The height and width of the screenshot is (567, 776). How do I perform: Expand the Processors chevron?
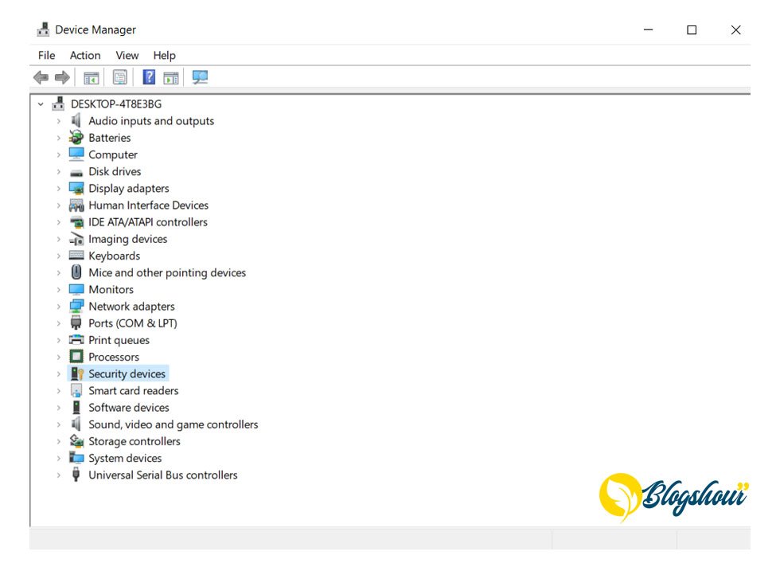click(x=58, y=357)
